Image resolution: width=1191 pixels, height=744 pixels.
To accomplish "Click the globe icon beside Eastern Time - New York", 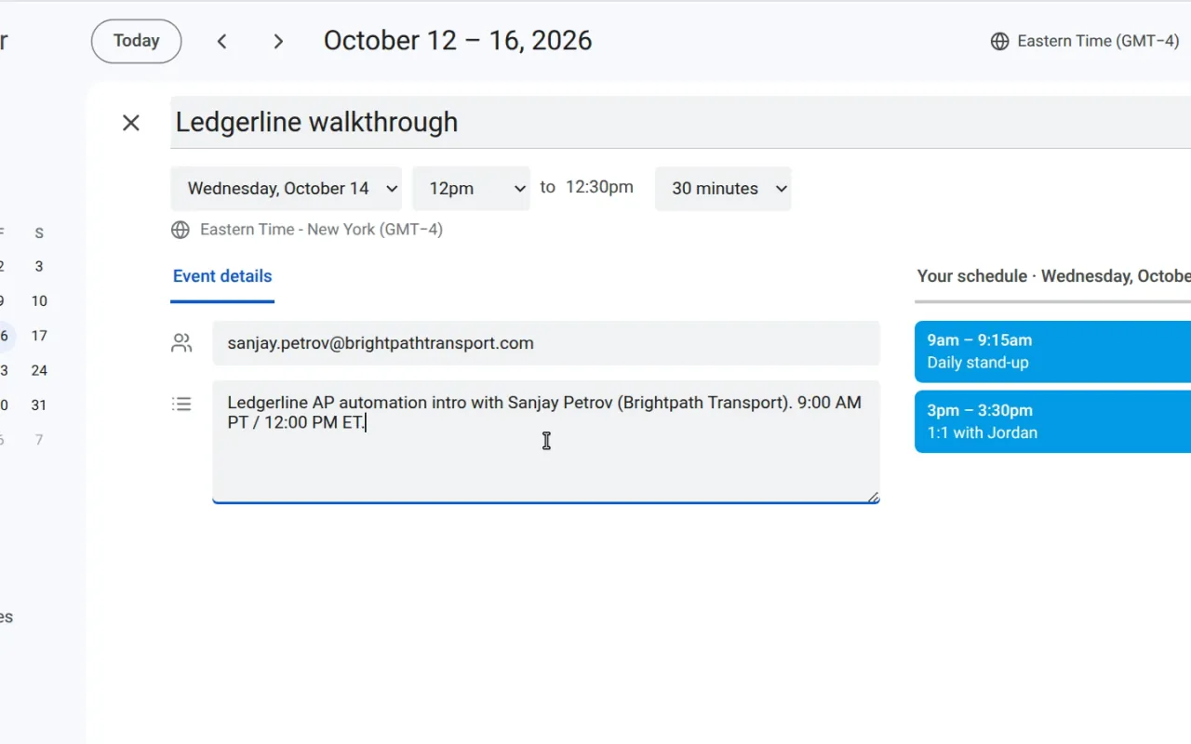I will point(181,230).
